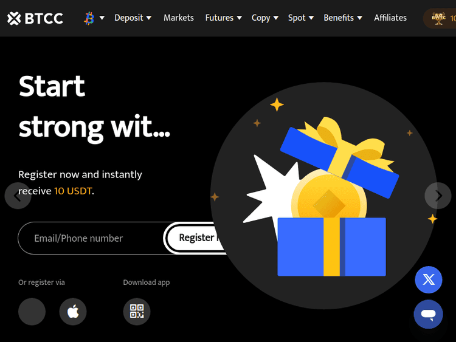This screenshot has height=342, width=456.
Task: Click the gift box banner image
Action: click(x=323, y=196)
